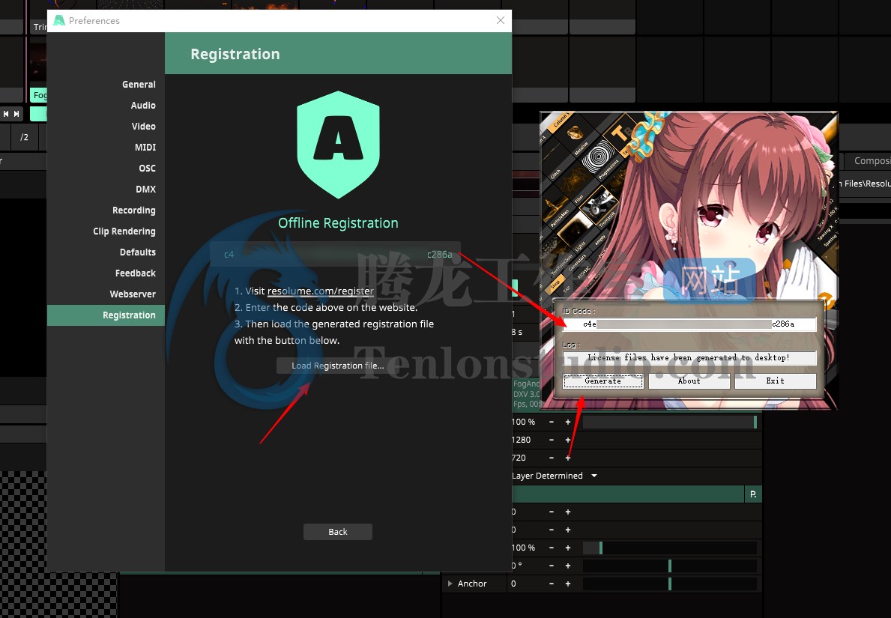The image size is (891, 618).
Task: Click the Anchor slider bar
Action: [x=670, y=584]
